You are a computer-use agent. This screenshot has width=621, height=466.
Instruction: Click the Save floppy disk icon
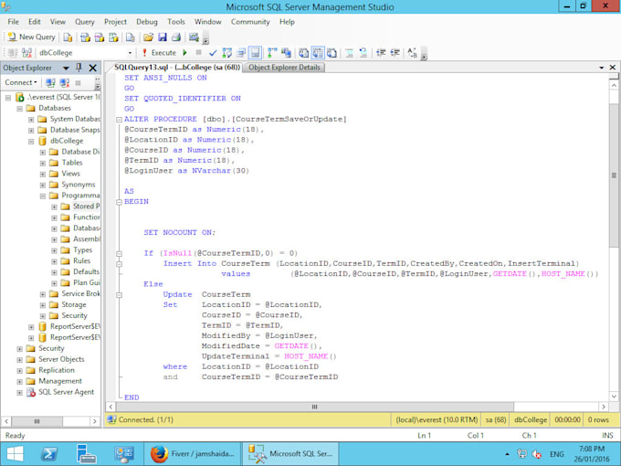coord(162,37)
